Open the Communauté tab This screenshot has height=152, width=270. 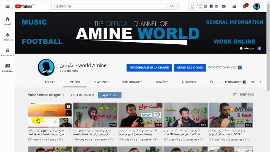pyautogui.click(x=132, y=82)
